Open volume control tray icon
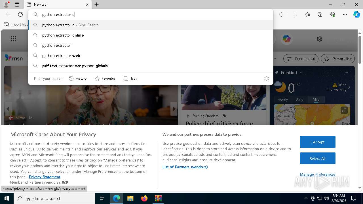Image resolution: width=363 pixels, height=204 pixels. coord(326,198)
